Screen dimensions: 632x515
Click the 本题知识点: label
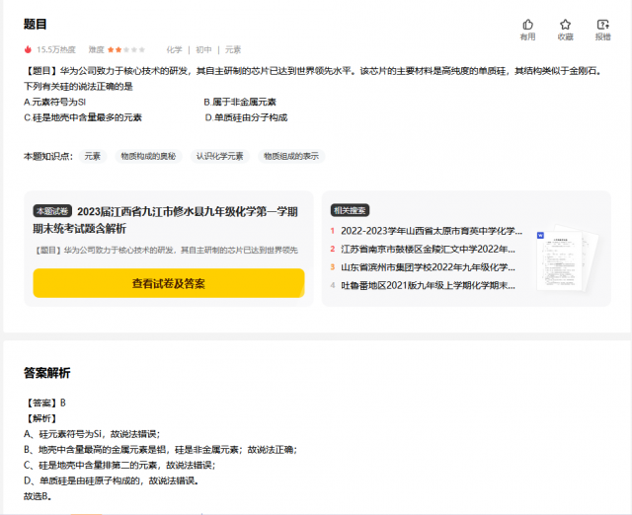[x=48, y=156]
